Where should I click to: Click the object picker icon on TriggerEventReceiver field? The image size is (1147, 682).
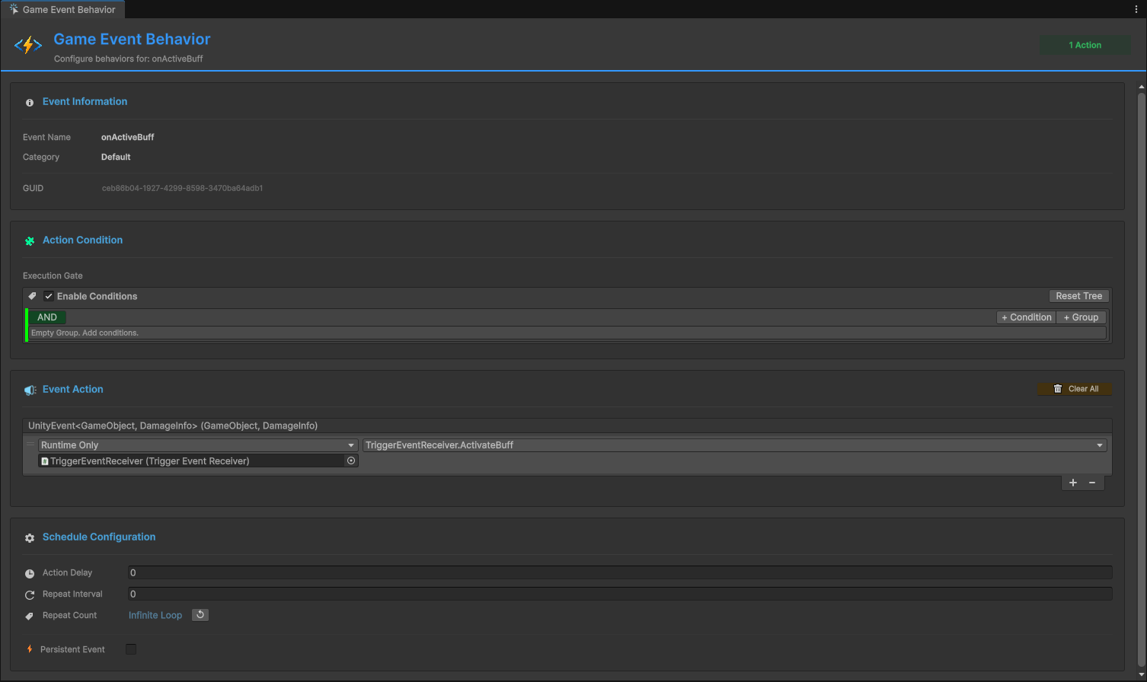(x=350, y=461)
